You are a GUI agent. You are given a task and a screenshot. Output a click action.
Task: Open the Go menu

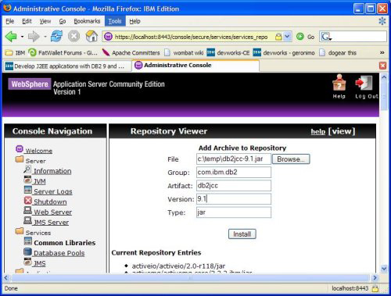click(63, 21)
